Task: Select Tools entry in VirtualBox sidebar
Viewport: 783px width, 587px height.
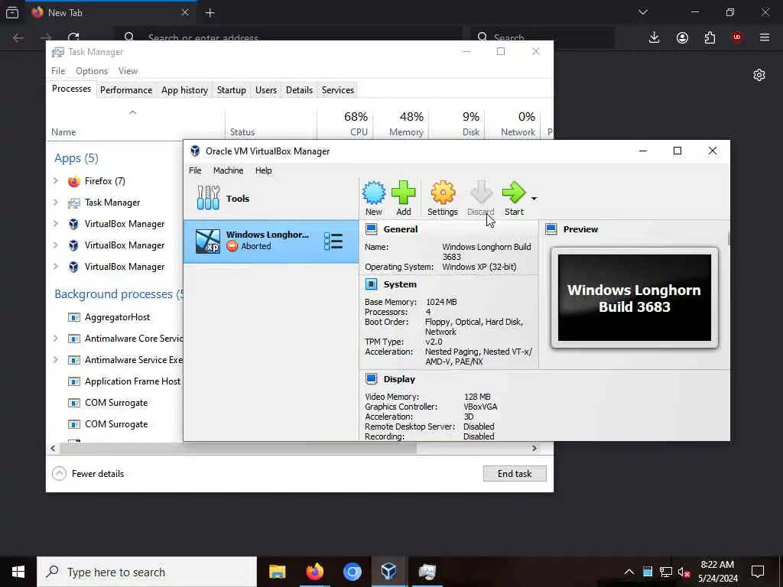Action: [271, 198]
